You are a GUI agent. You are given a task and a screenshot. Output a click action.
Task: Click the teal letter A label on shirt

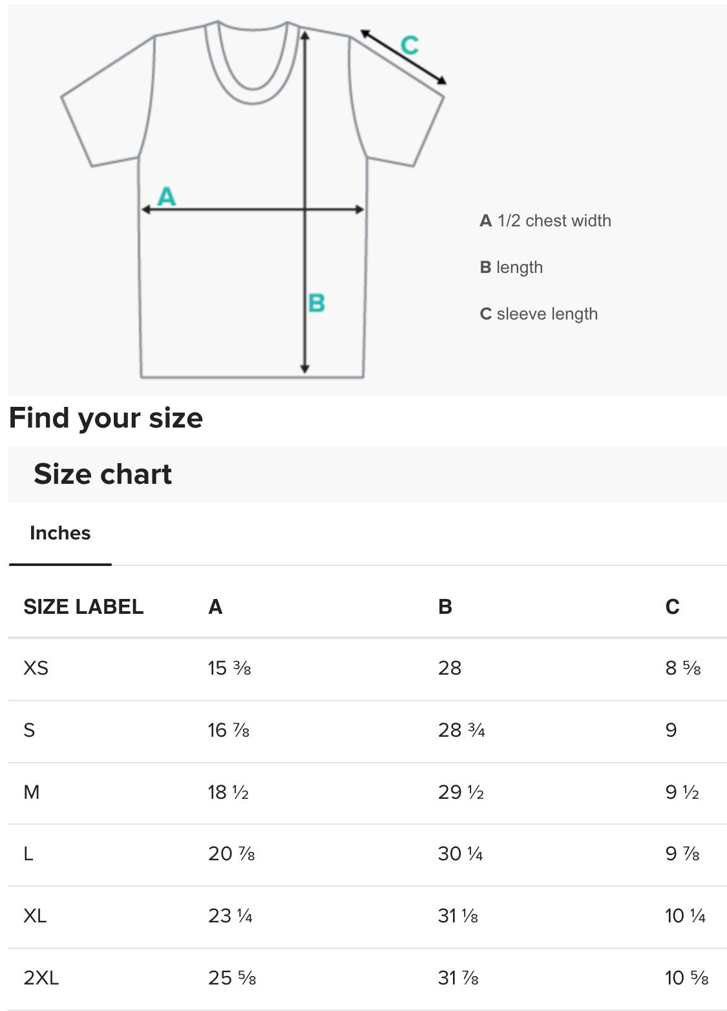tap(167, 196)
